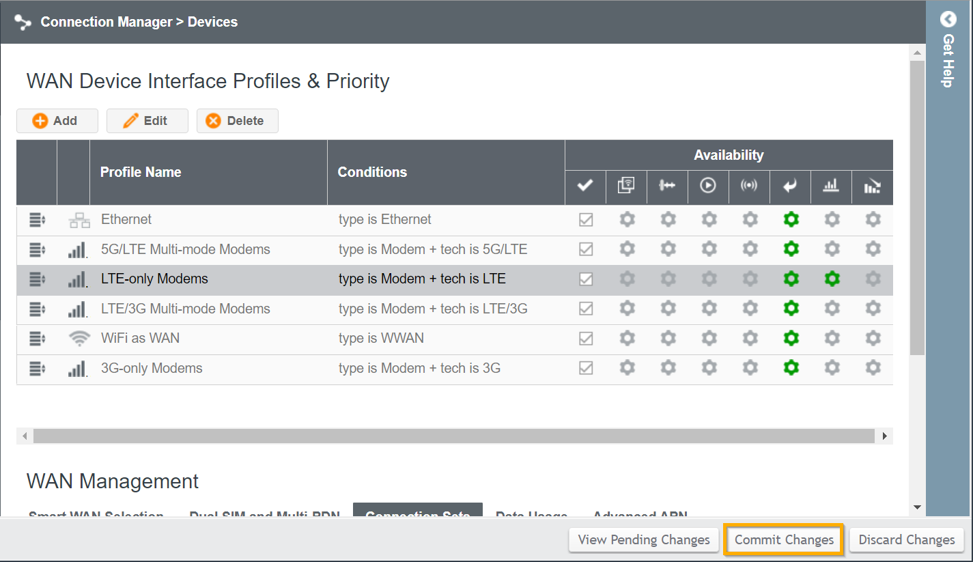
Task: Discard Changes button at bottom
Action: (907, 539)
